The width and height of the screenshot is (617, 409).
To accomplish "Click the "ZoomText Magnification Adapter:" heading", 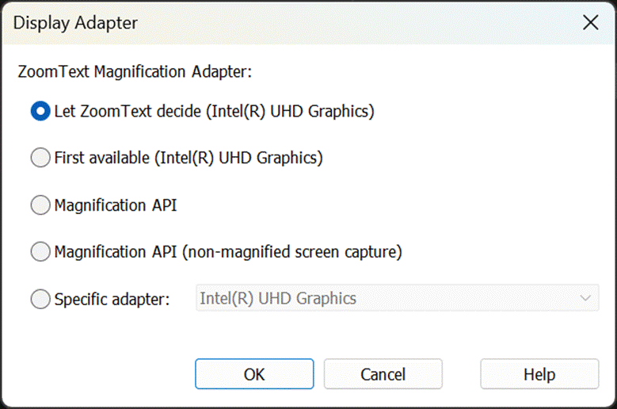I will (135, 72).
